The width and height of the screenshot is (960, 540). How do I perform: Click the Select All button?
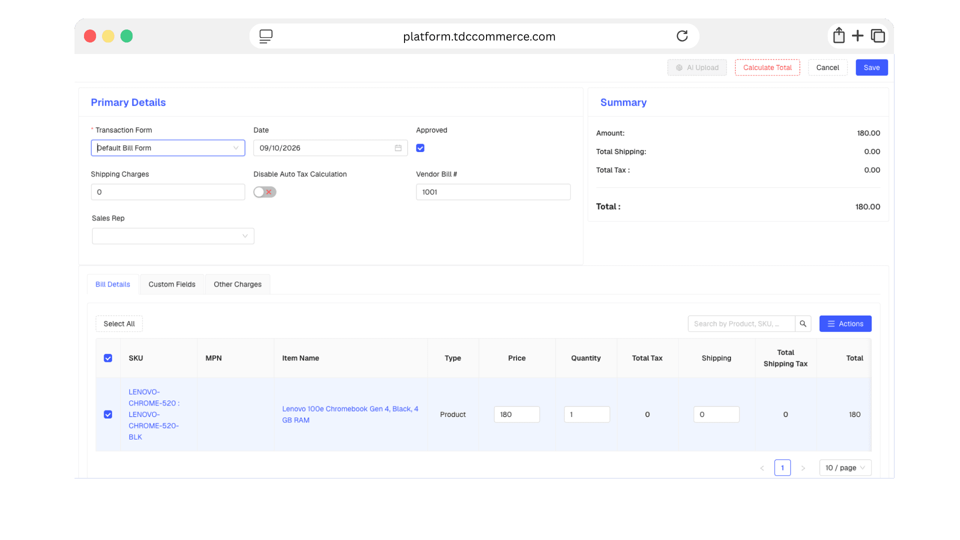point(119,323)
